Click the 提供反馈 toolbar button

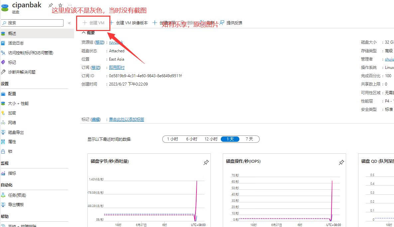[231, 23]
